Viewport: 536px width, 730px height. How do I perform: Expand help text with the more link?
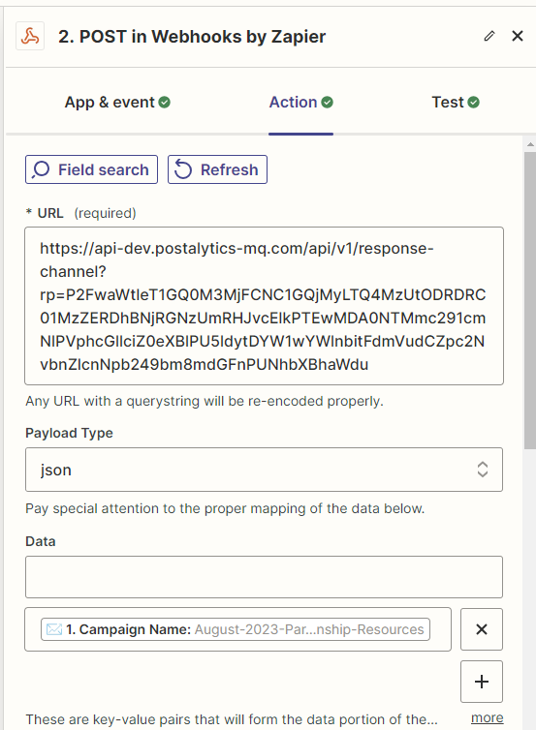pyautogui.click(x=488, y=717)
